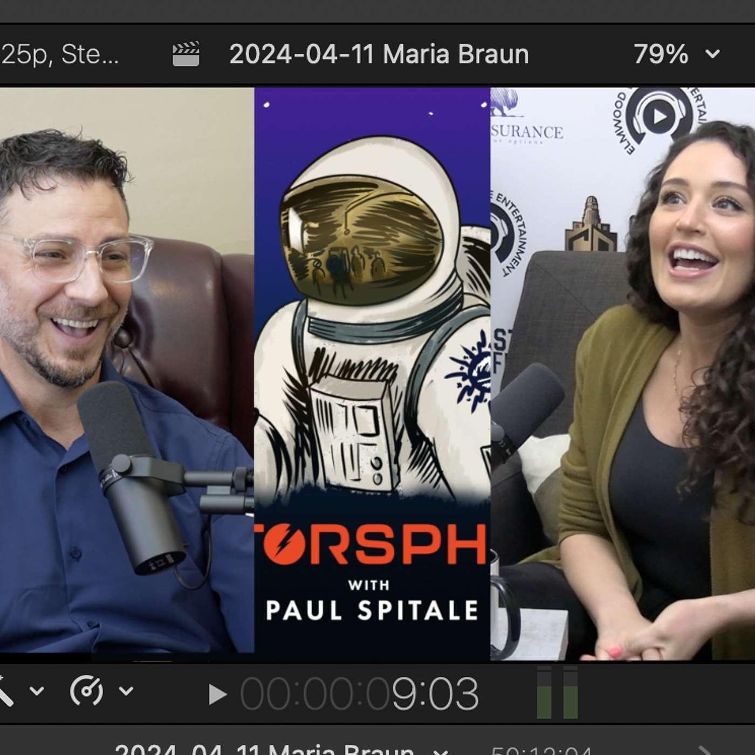Start playback with the play button
Screen dimensions: 755x755
pos(217,694)
